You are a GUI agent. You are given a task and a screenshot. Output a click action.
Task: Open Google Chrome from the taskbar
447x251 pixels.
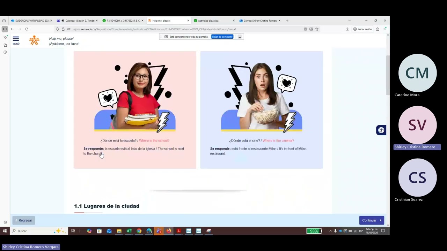139,231
